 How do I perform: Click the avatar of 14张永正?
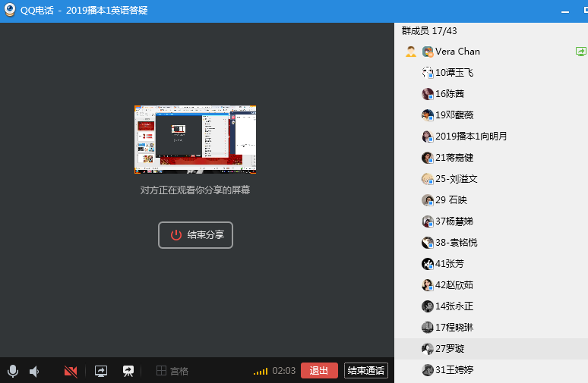pos(428,306)
